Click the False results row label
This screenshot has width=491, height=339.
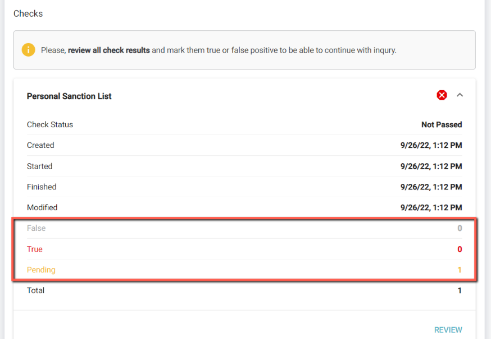(x=37, y=228)
